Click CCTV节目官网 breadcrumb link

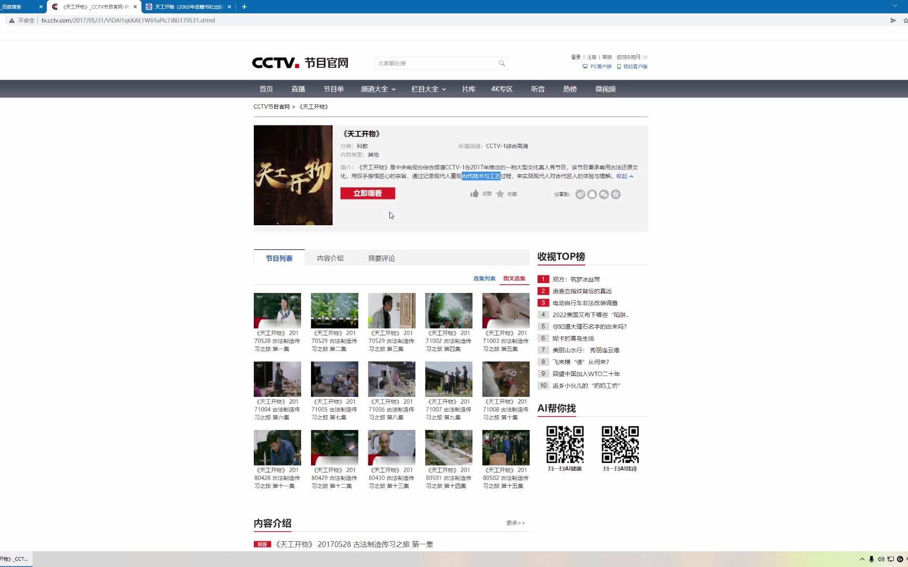pos(272,107)
